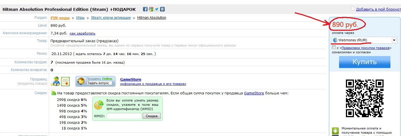Click the QR code image
Image resolution: width=401 pixels, height=136 pixels.
(364, 98)
